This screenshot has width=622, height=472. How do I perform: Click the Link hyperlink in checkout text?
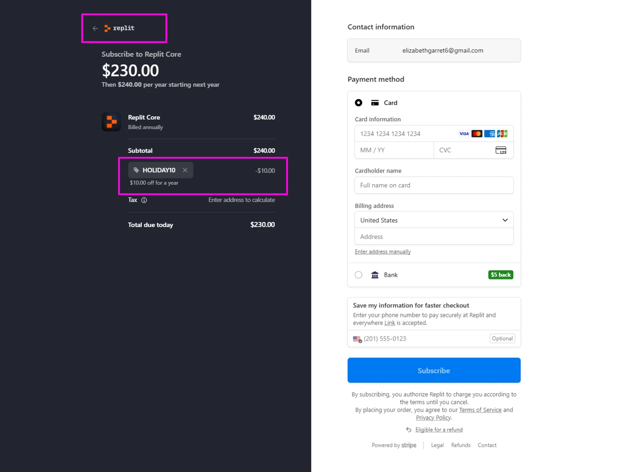[x=390, y=323]
